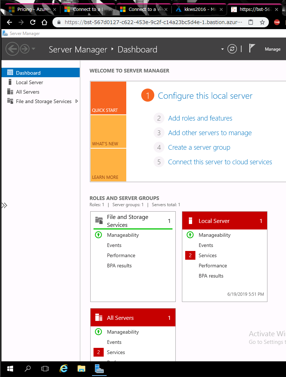
Task: Click Events in Local Server tile
Action: [x=206, y=245]
